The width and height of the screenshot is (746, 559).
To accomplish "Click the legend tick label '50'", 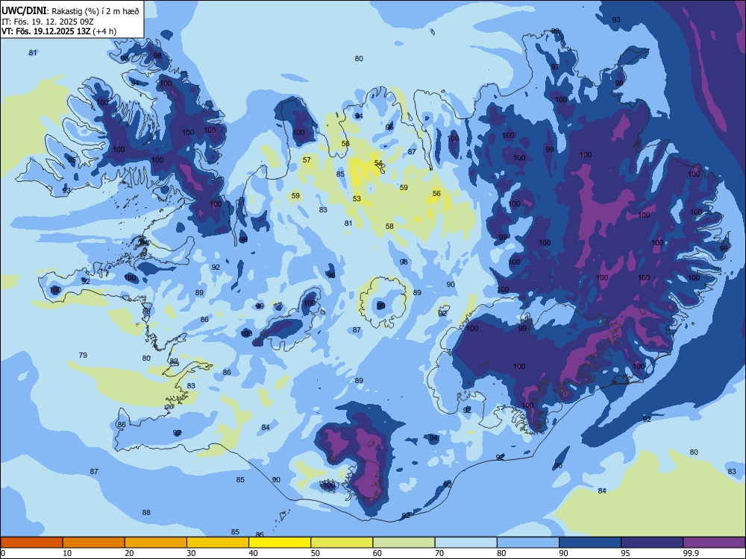I will pyautogui.click(x=316, y=553).
